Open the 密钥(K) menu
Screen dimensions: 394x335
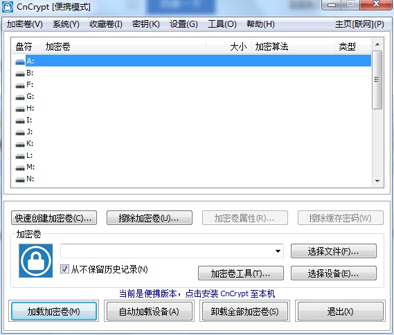tap(146, 24)
